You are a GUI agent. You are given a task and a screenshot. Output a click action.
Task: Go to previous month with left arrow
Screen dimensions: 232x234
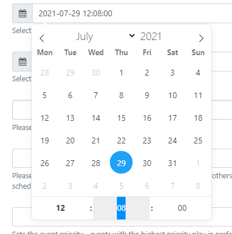(x=42, y=38)
